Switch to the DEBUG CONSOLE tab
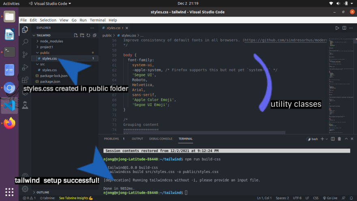The height and width of the screenshot is (201, 357). coord(161,139)
